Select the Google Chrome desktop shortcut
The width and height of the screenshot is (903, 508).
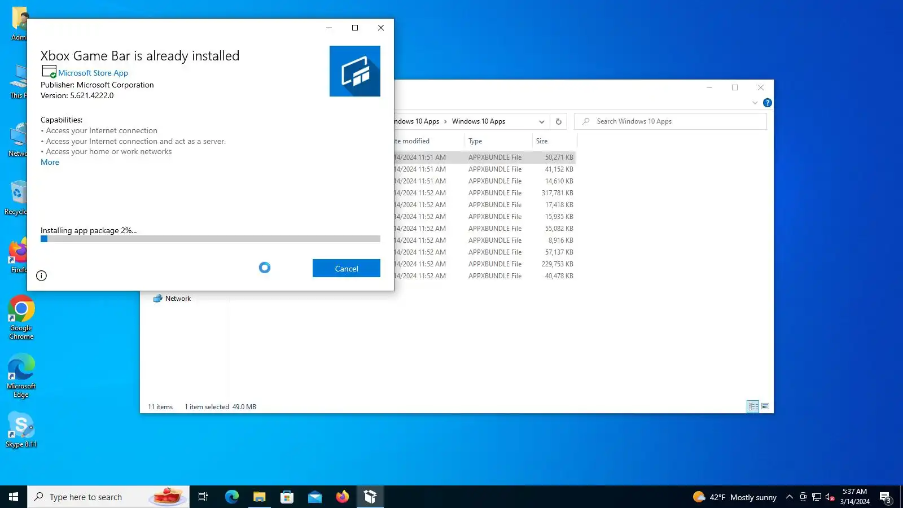[21, 317]
